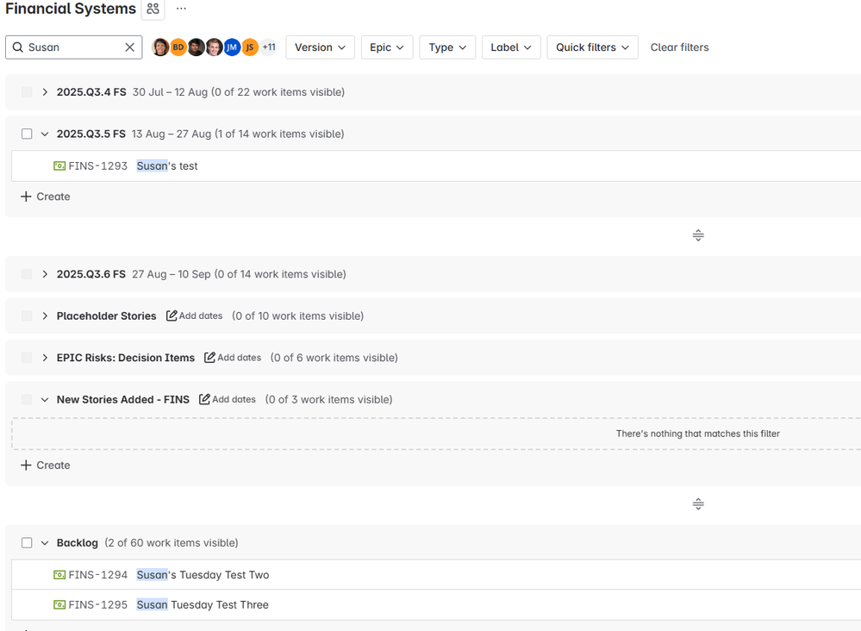Expand EPIC Risks: Decision Items
This screenshot has width=861, height=631.
[45, 358]
